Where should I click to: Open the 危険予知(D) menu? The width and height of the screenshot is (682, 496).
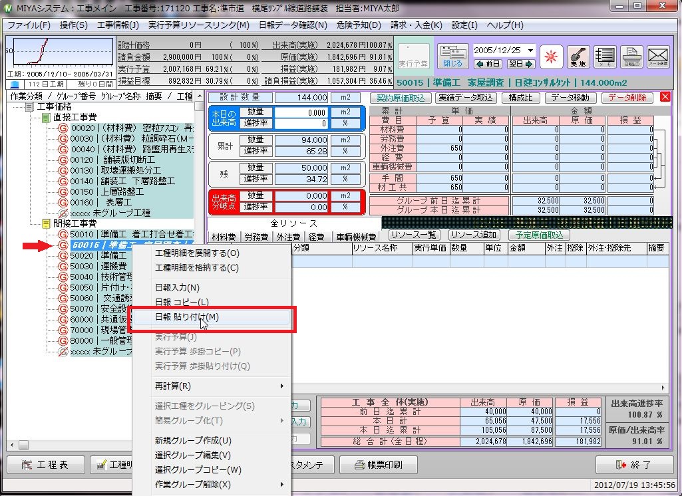tap(359, 25)
